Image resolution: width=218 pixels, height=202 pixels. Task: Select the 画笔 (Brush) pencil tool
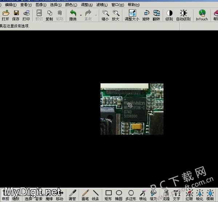point(85,193)
